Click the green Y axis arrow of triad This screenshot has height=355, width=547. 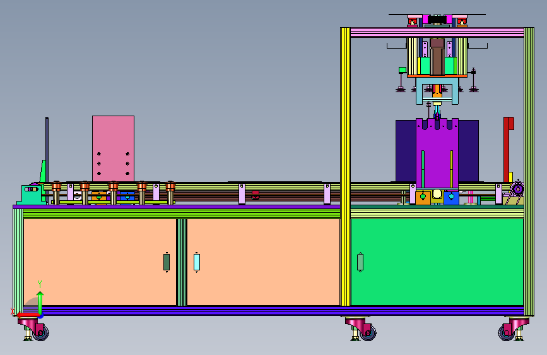click(x=40, y=303)
